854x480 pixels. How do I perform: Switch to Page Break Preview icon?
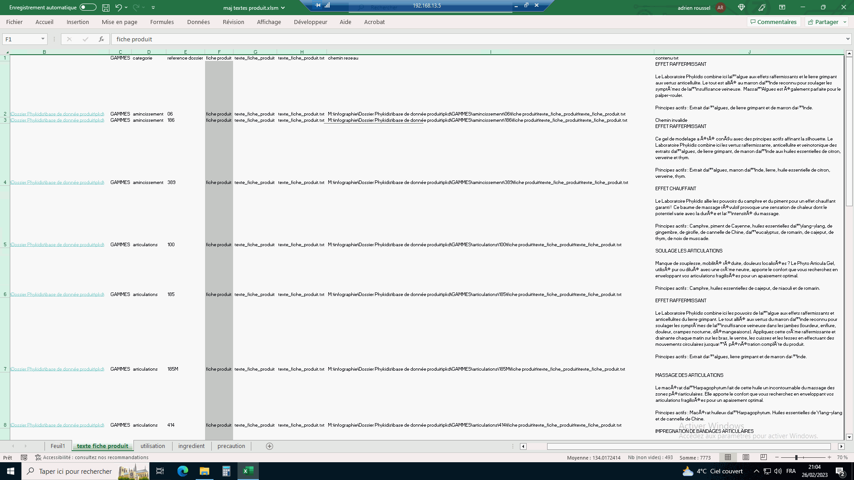(x=764, y=457)
